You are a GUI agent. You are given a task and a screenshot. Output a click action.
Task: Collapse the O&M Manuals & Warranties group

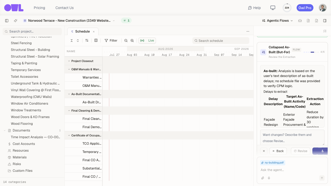[x=69, y=69]
